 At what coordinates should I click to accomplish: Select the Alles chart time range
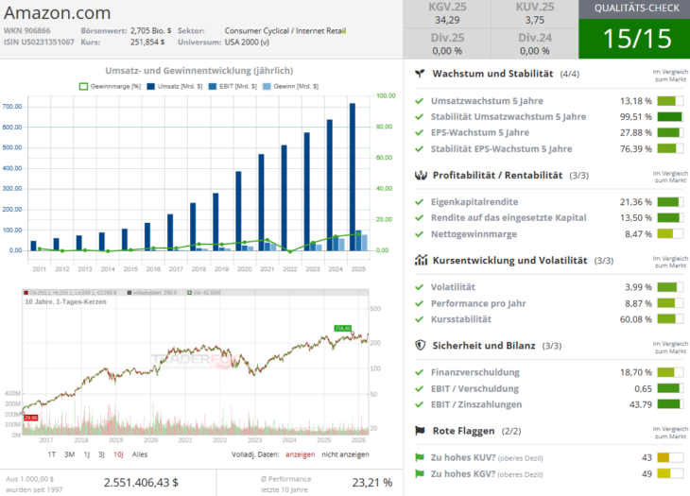point(139,453)
